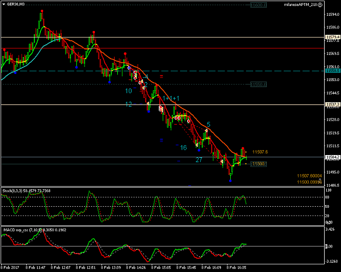
Task: Select the current price tag 11504.2
Action: (x=332, y=157)
